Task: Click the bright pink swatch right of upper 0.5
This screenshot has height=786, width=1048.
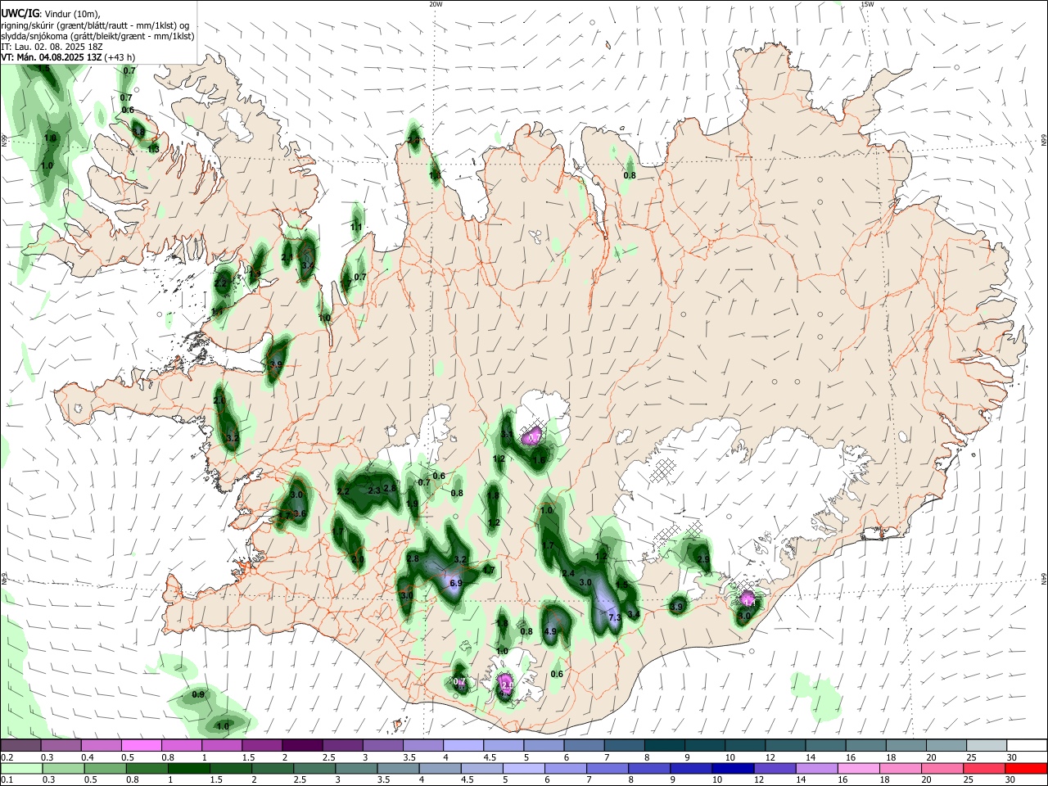Action: (141, 745)
